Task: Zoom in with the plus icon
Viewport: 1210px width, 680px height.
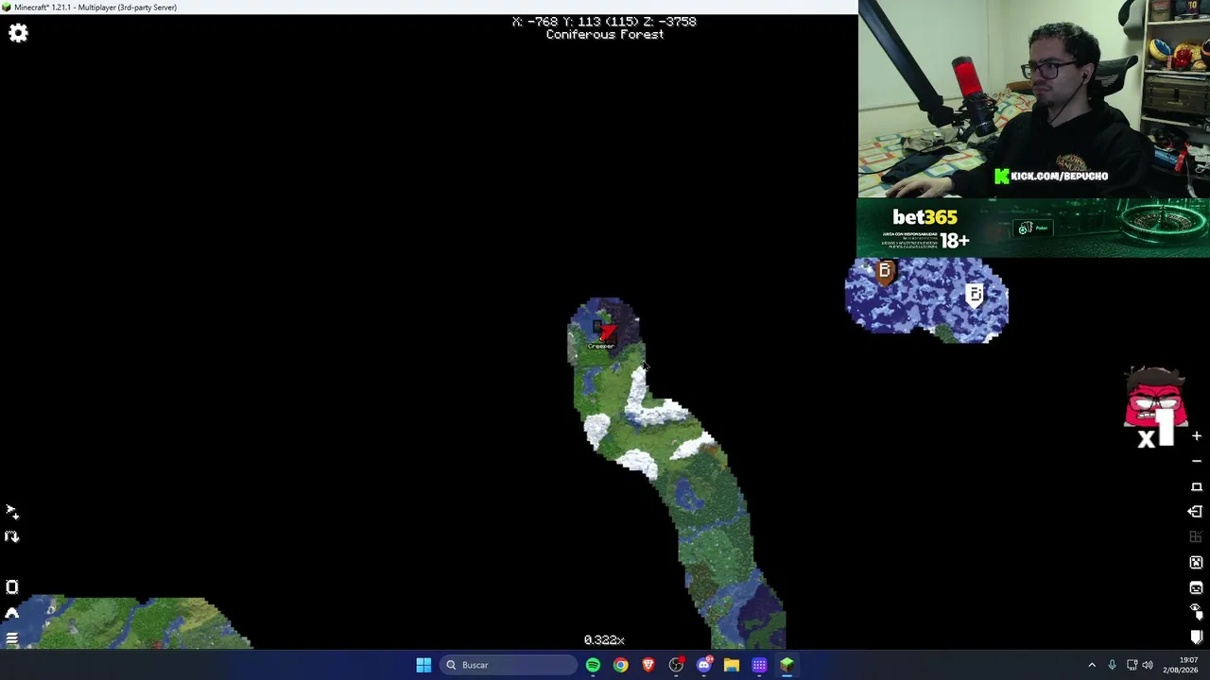Action: (x=1196, y=436)
